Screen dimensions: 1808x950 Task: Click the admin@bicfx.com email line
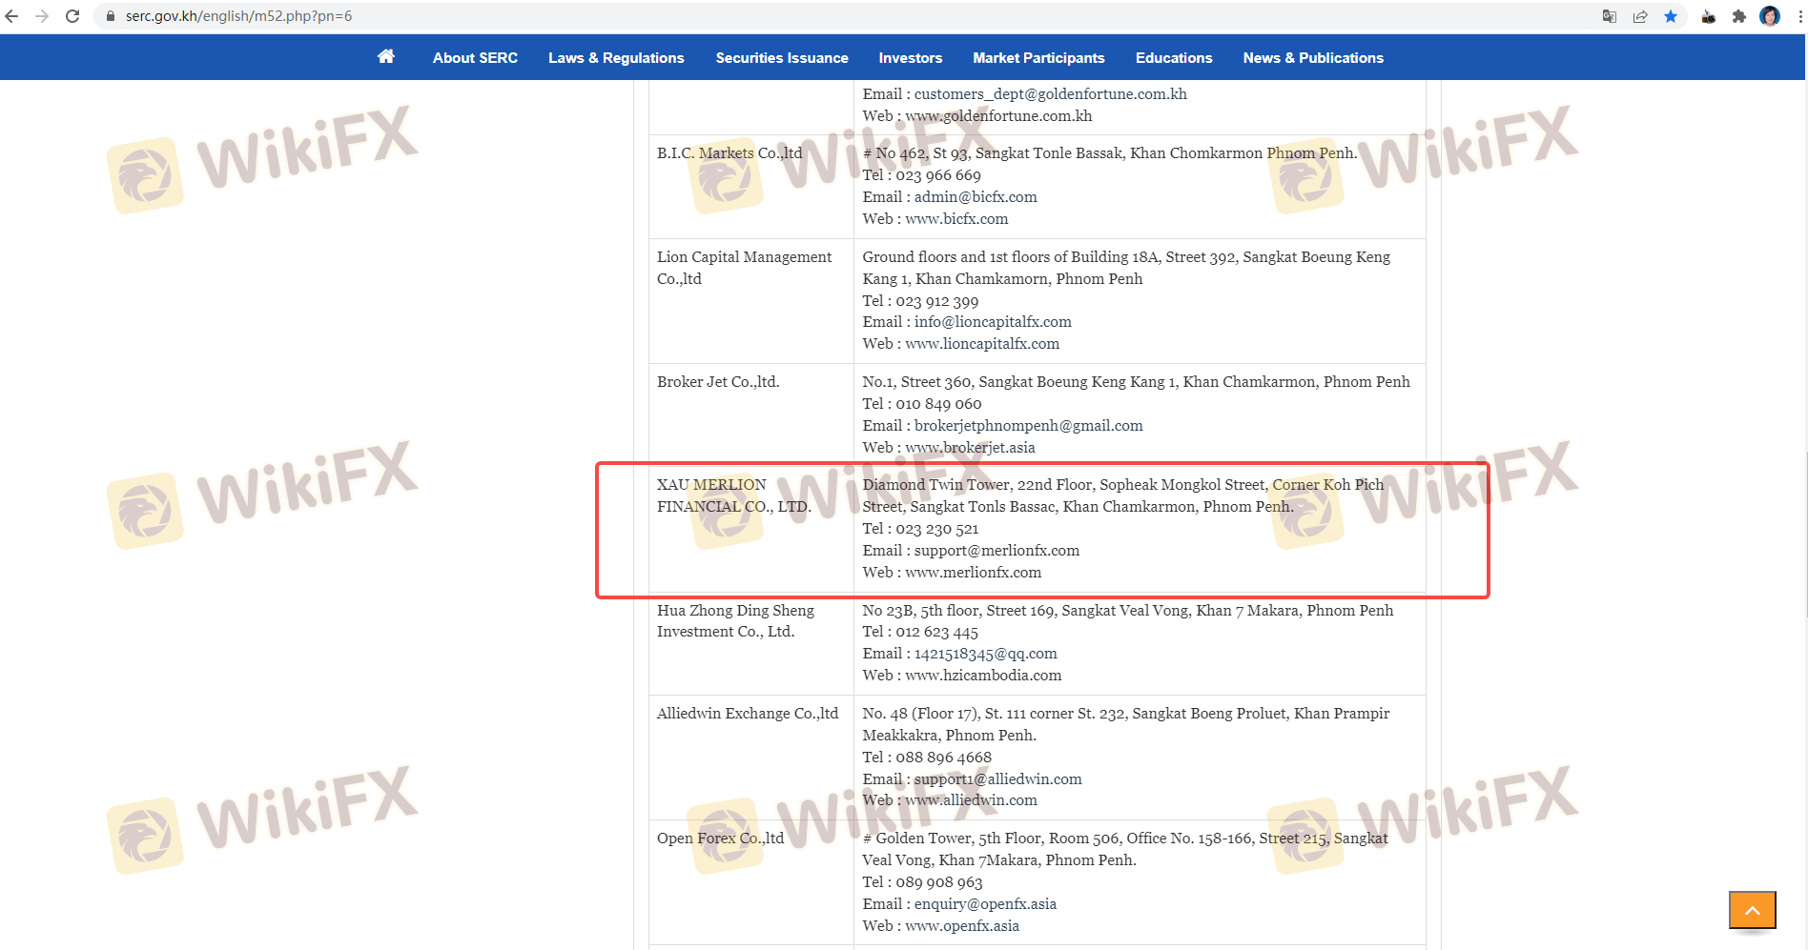point(950,197)
